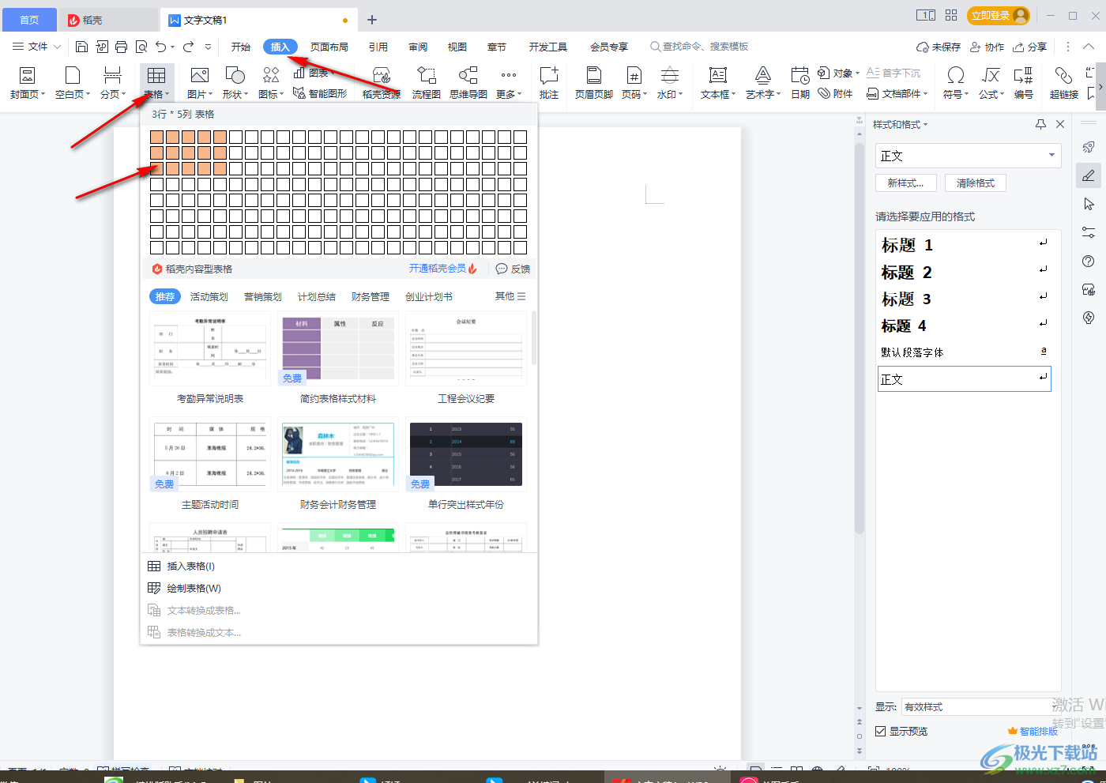The image size is (1106, 783).
Task: Switch to the 引用 ribbon tab
Action: (378, 47)
